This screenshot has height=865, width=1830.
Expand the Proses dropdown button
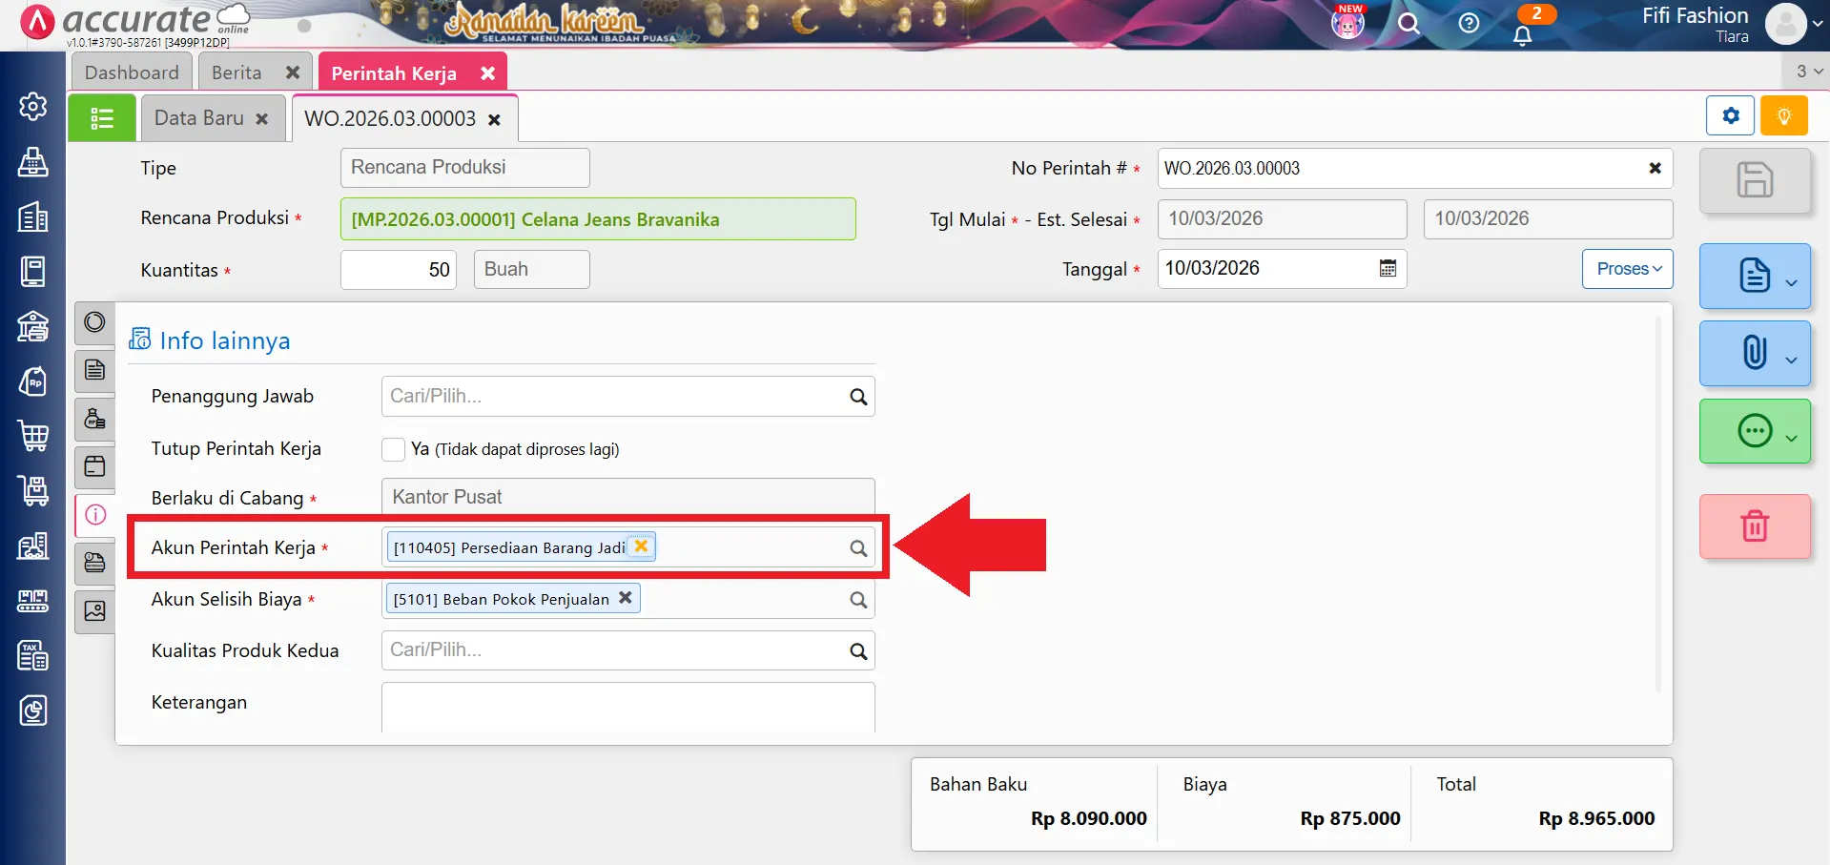1628,269
